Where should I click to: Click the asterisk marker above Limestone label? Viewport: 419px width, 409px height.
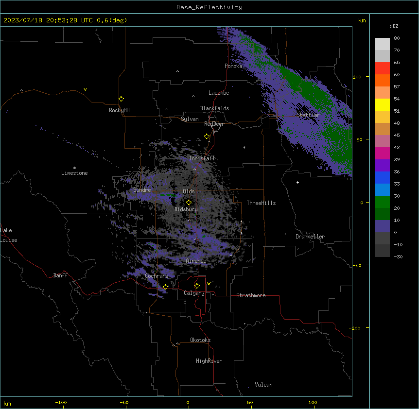pos(74,168)
